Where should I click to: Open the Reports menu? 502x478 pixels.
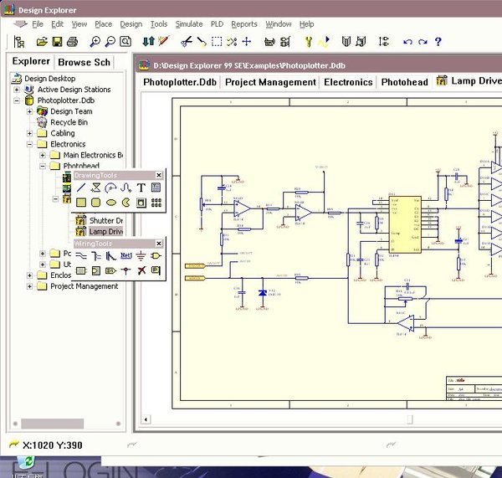pos(244,24)
